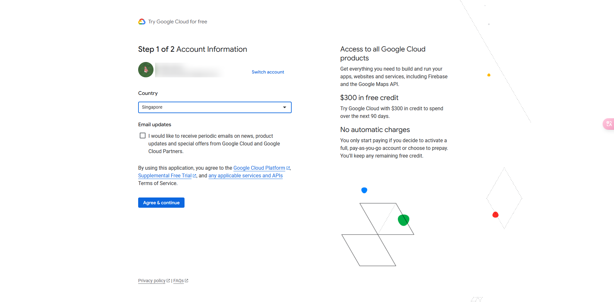Click the blurred account name field
Image resolution: width=614 pixels, height=302 pixels.
point(189,70)
